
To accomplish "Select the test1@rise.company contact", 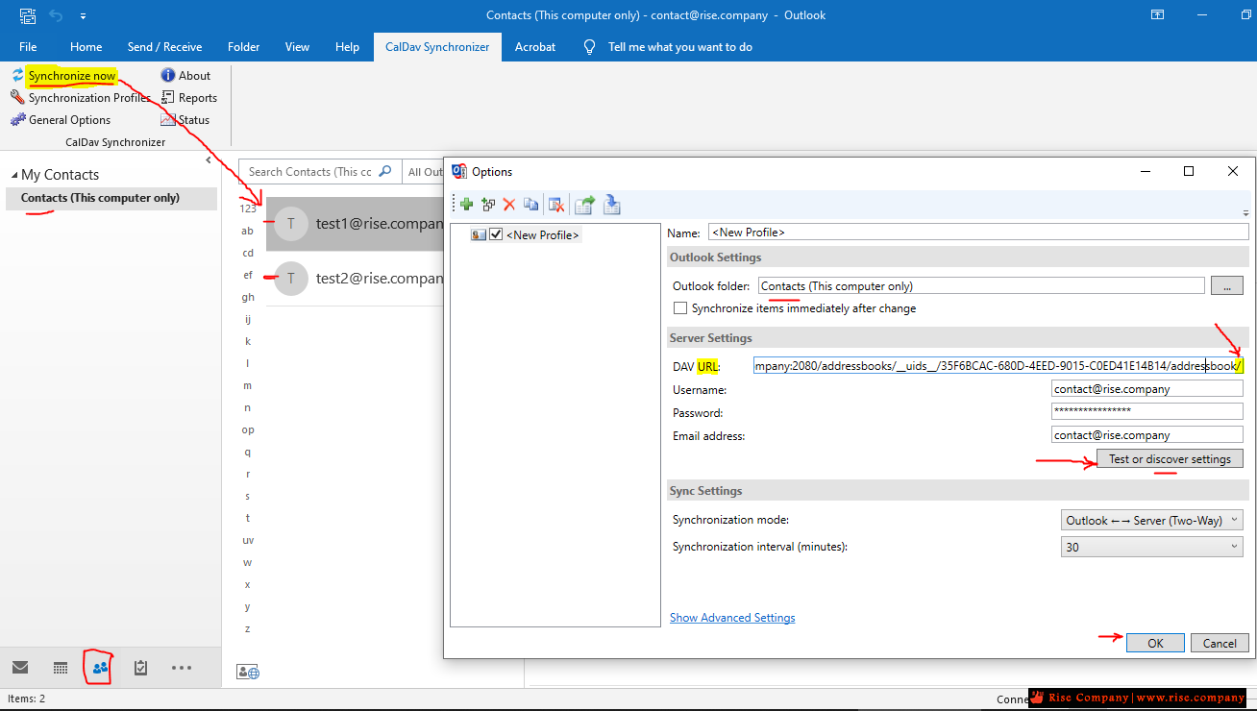I will click(x=355, y=224).
